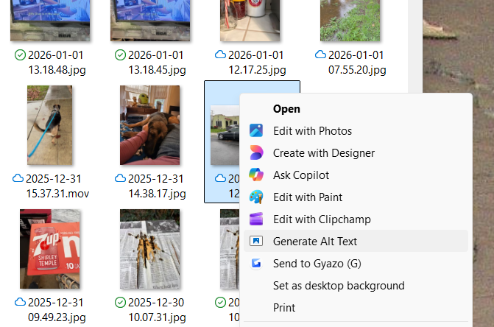The height and width of the screenshot is (327, 494).
Task: Click the cloud status icon for 2025-12-31 15.37.31.mov
Action: tap(18, 179)
